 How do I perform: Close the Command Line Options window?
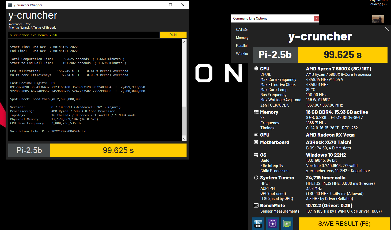[x=316, y=19]
